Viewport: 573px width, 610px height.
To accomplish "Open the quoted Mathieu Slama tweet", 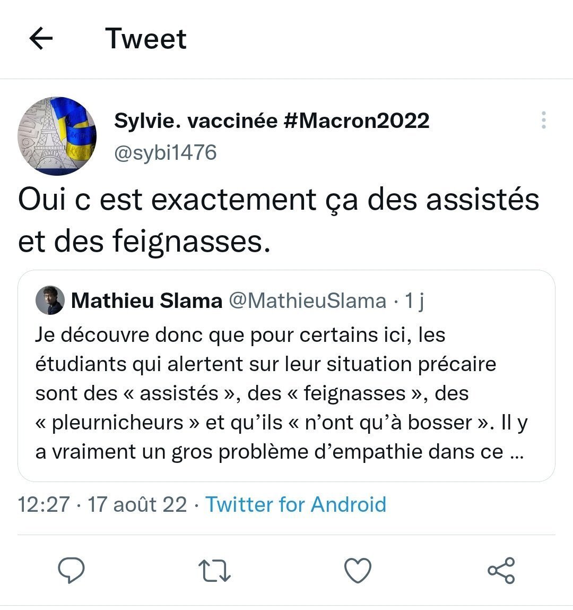I will [x=286, y=376].
